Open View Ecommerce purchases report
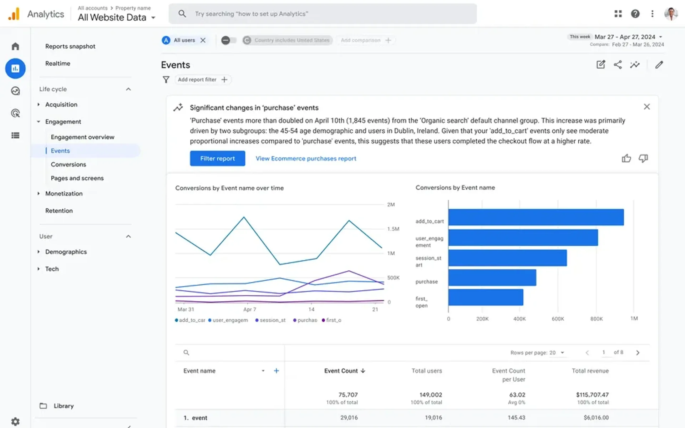Screen dimensions: 685x428 point(305,158)
